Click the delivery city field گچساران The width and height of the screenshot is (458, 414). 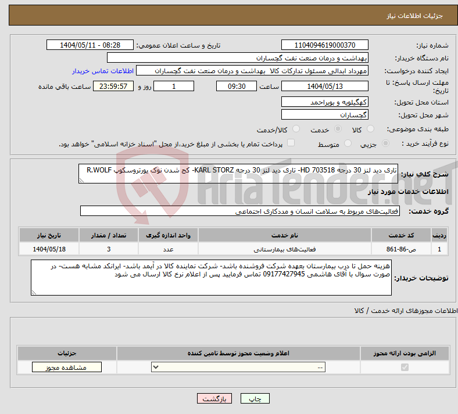[x=324, y=114]
